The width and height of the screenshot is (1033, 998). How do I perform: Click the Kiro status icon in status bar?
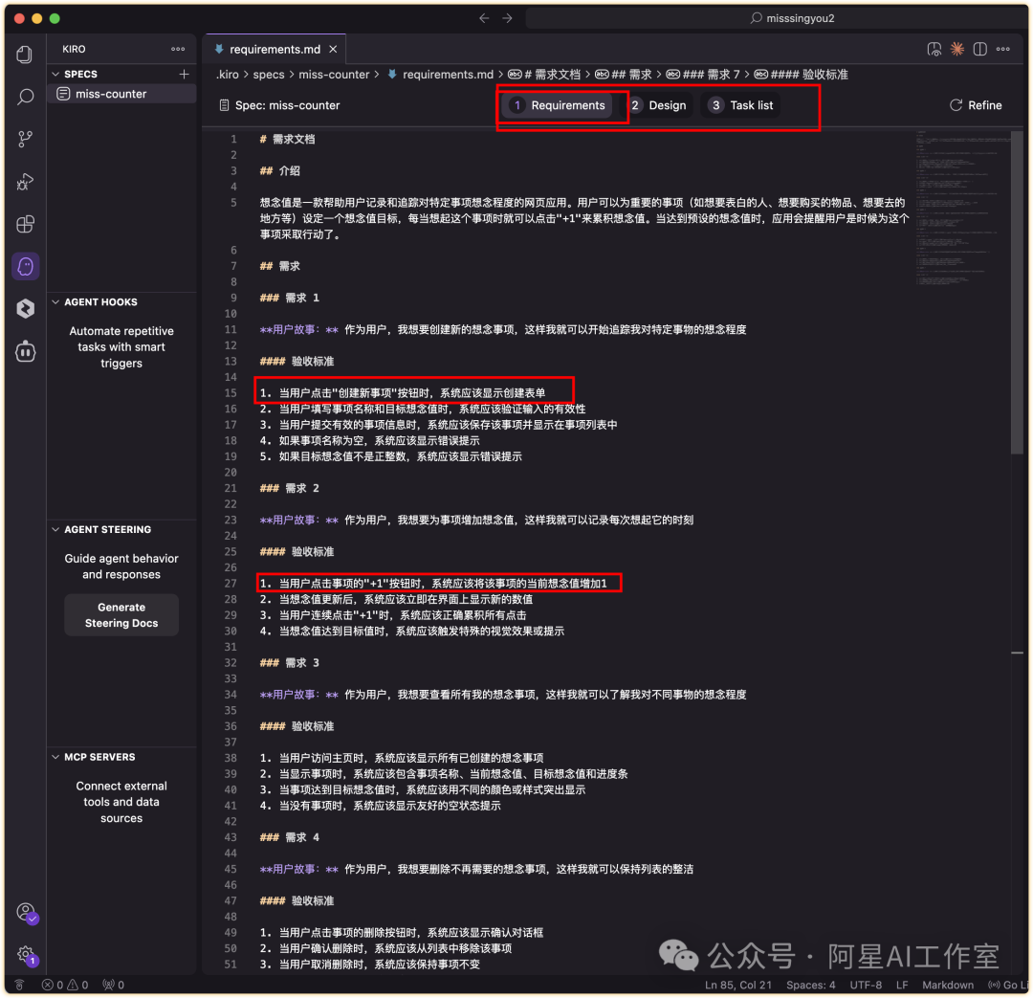(20, 985)
